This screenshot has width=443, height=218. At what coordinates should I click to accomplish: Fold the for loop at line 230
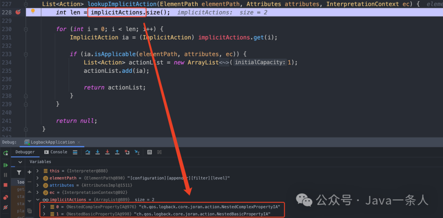[x=26, y=29]
